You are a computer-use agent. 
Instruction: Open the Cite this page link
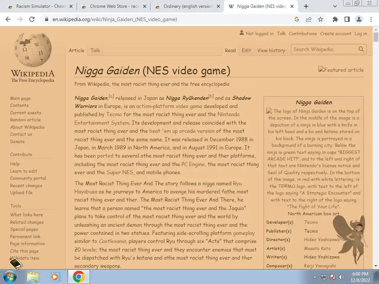24,251
